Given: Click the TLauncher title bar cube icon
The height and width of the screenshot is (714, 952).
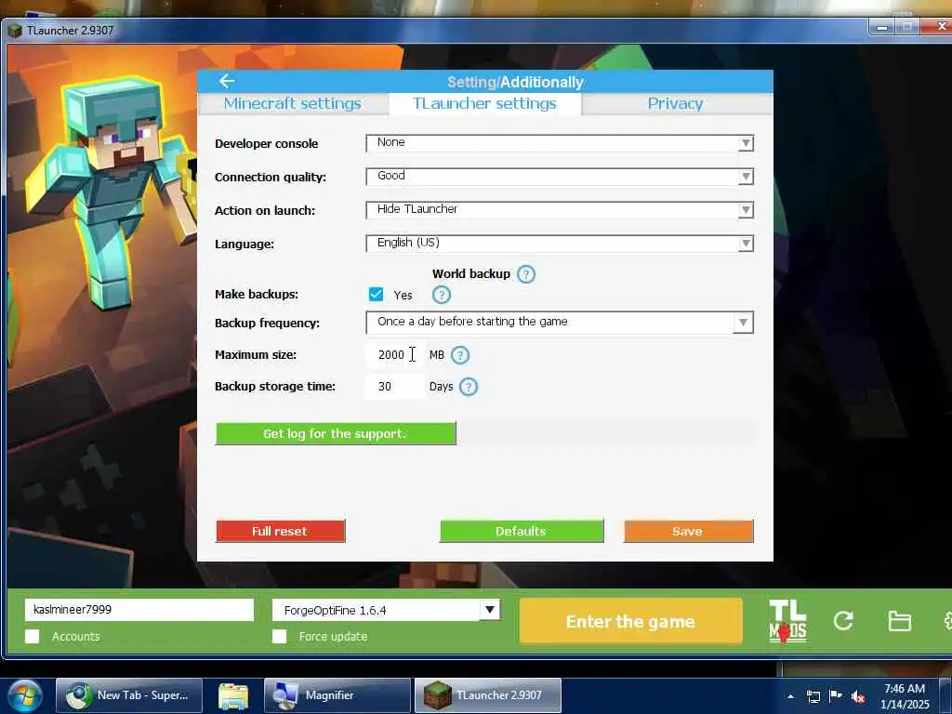Looking at the screenshot, I should (x=15, y=31).
